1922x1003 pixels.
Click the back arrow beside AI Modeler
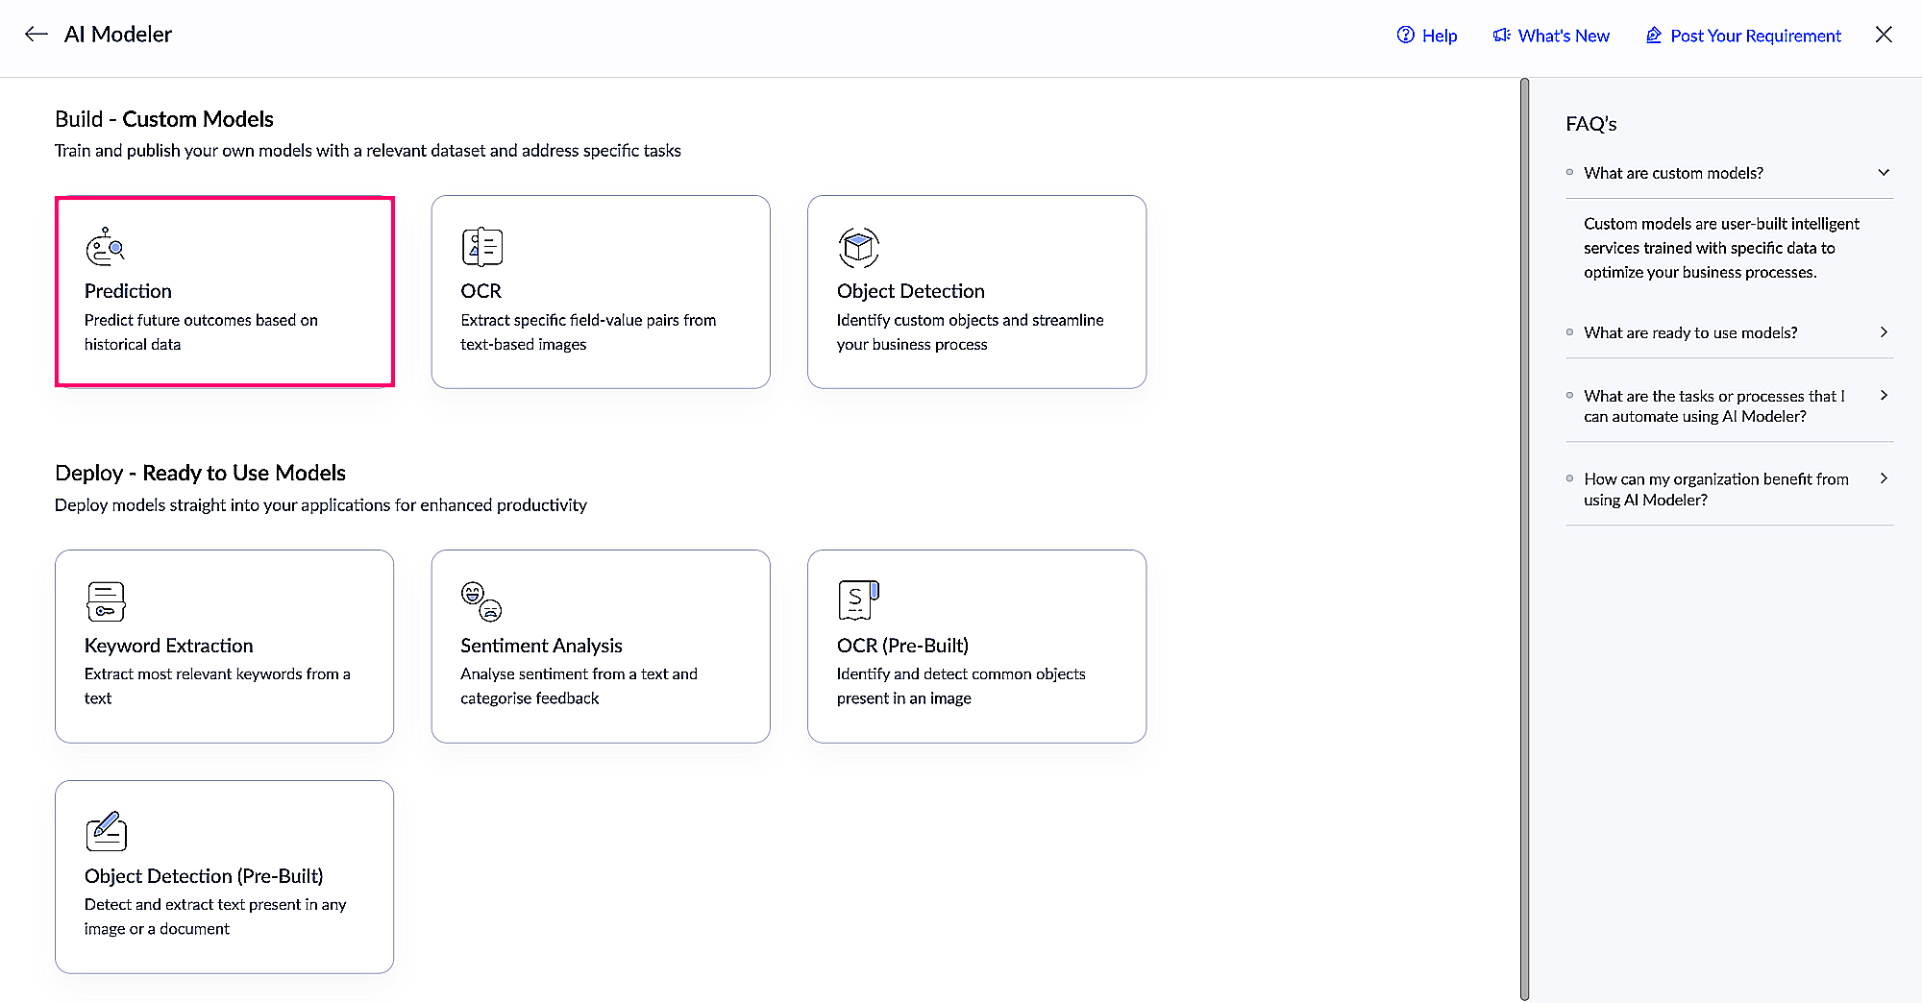37,35
